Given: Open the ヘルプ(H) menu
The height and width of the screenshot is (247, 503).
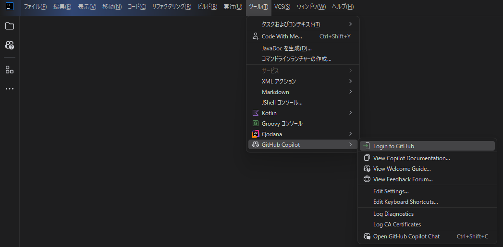Looking at the screenshot, I should pyautogui.click(x=343, y=7).
